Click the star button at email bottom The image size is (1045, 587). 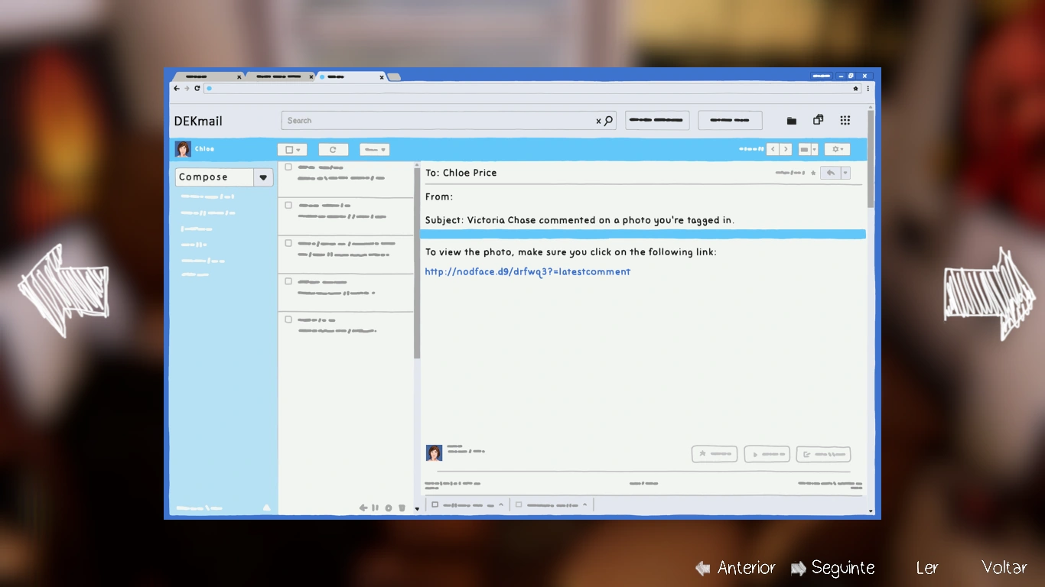coord(715,454)
